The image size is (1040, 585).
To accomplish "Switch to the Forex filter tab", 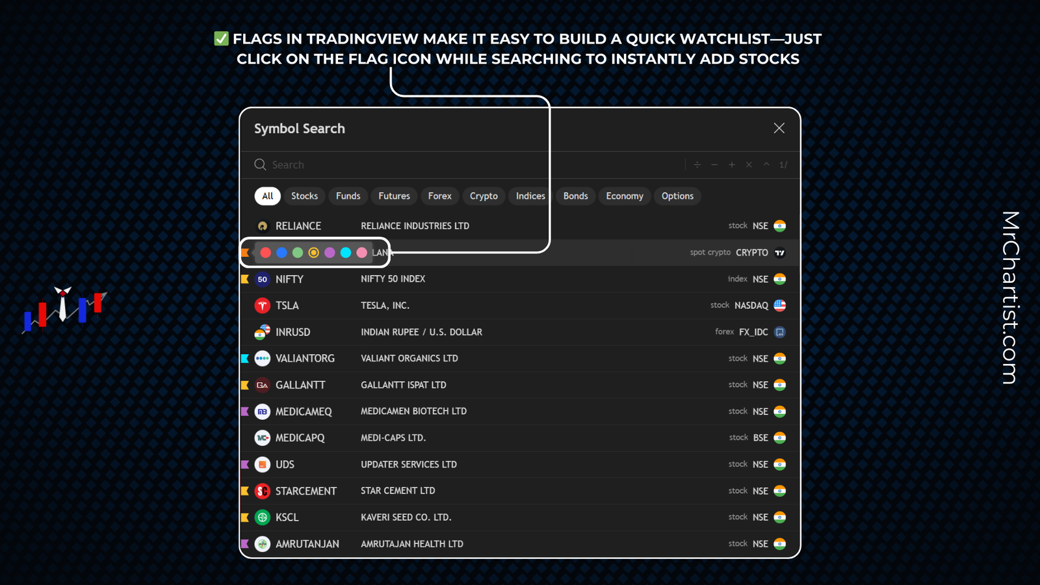I will coord(440,196).
